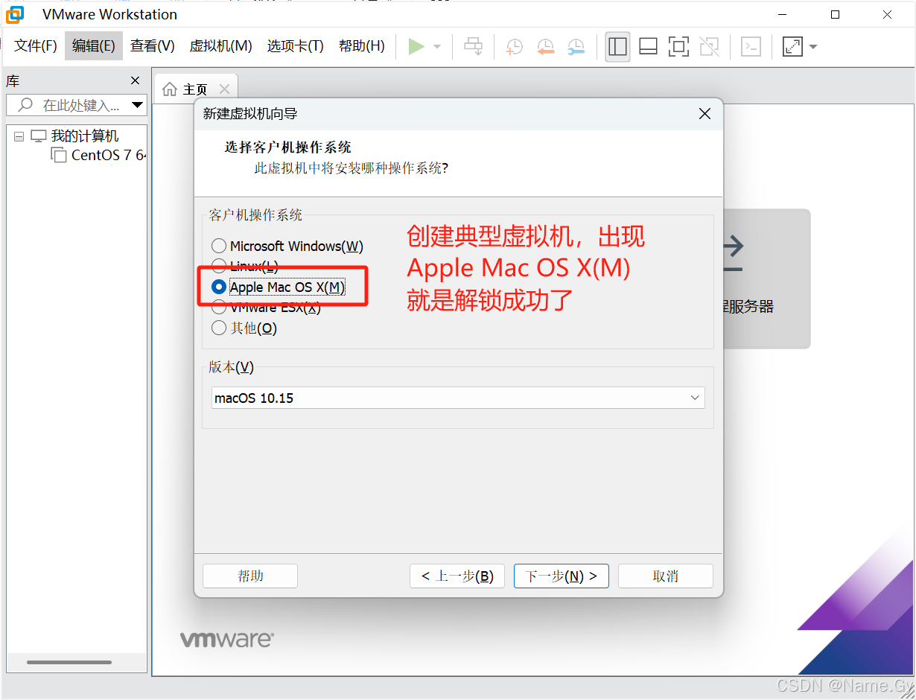Click the VMware Workstation title icon

click(x=15, y=14)
